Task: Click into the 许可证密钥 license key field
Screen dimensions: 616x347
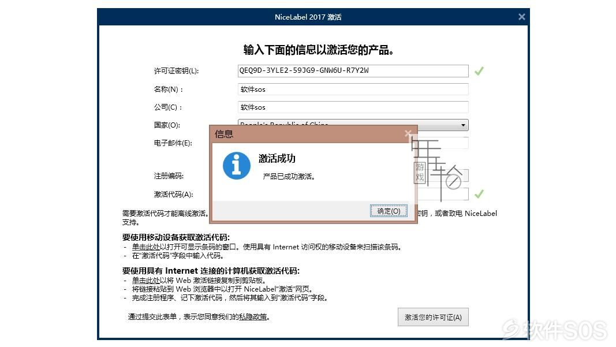Action: [x=353, y=71]
